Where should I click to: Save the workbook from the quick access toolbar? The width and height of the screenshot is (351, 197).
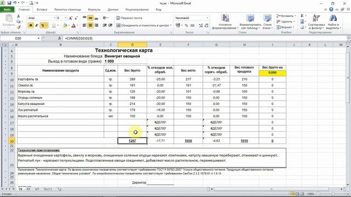click(9, 3)
